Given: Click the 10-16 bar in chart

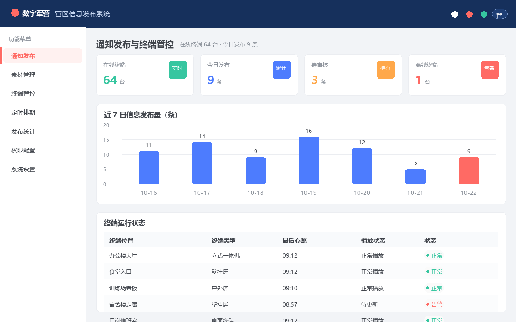Looking at the screenshot, I should [149, 167].
